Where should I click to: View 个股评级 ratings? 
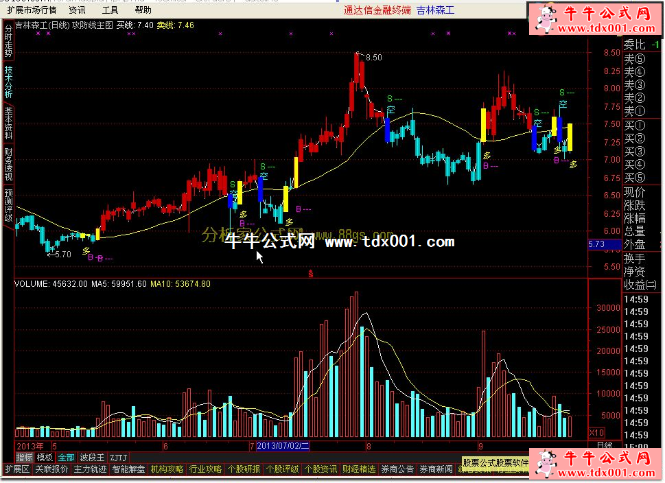pyautogui.click(x=283, y=469)
